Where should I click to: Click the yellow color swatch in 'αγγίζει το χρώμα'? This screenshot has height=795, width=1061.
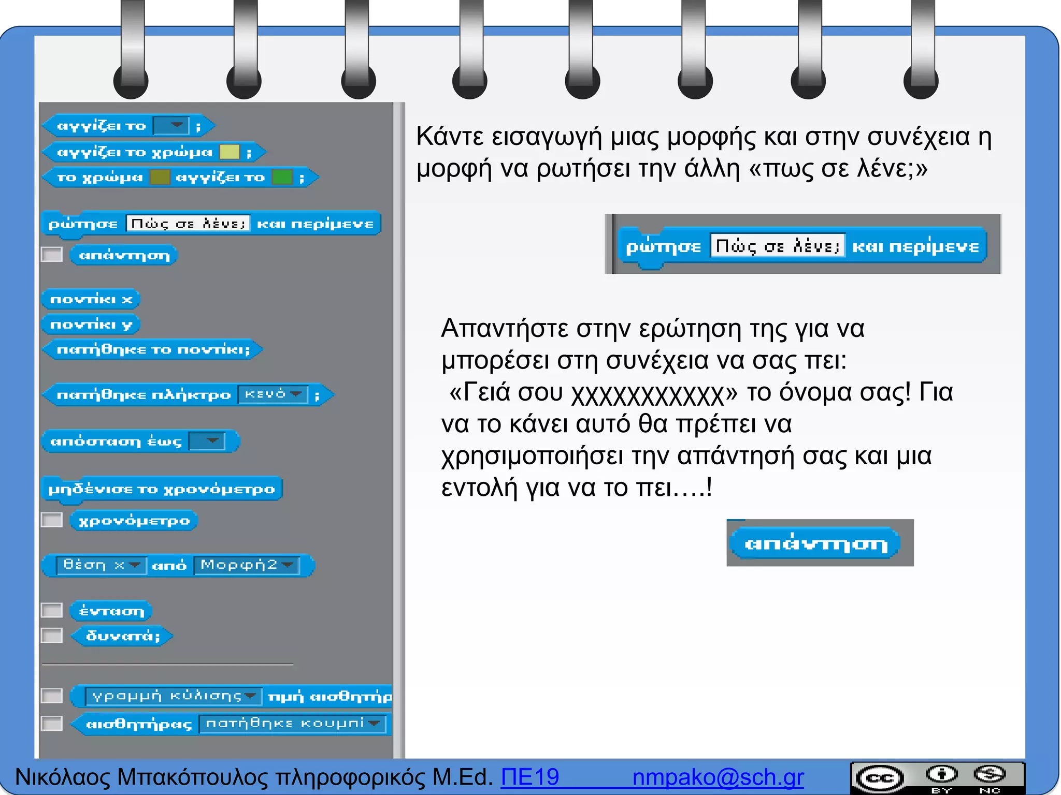coord(230,152)
